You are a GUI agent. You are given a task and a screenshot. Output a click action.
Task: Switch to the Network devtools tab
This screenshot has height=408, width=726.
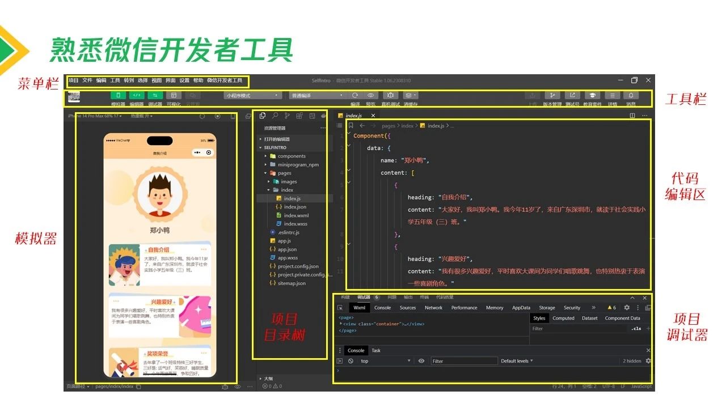click(x=433, y=308)
